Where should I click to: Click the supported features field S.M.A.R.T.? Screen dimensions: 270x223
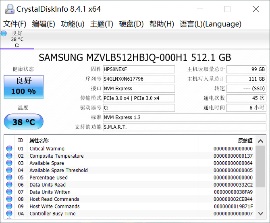tap(185, 127)
